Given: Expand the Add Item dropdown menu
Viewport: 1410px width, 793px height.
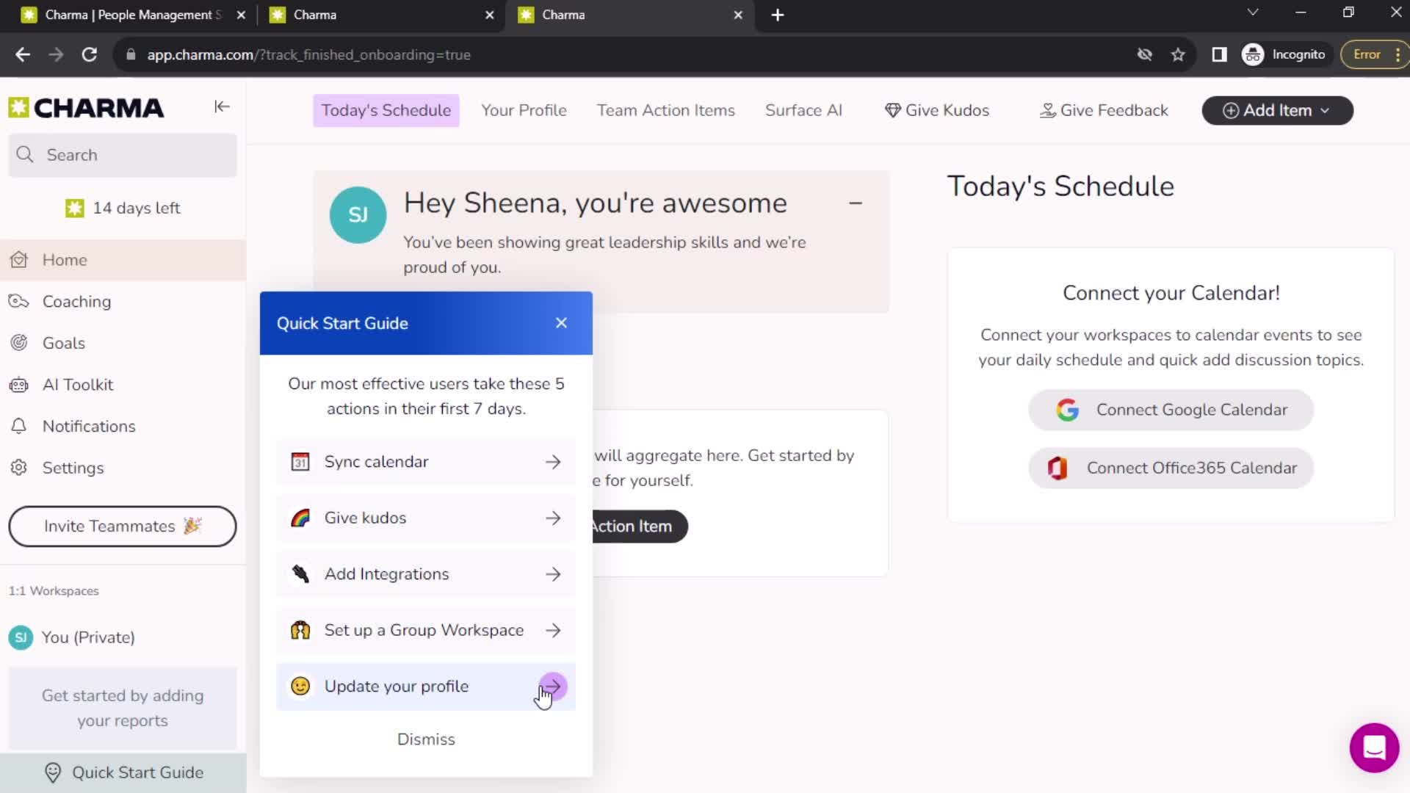Looking at the screenshot, I should [1327, 110].
